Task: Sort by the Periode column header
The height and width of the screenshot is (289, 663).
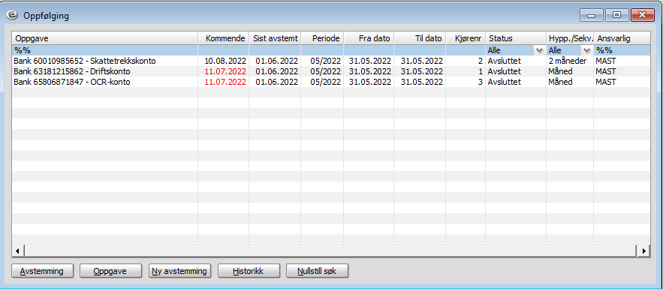Action: (x=322, y=38)
